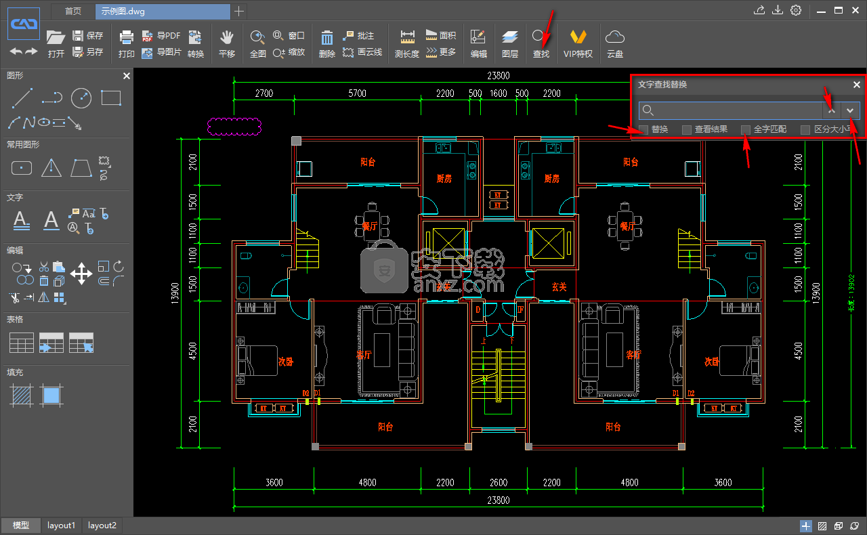Select the multiline text tool
The image size is (867, 535).
(x=22, y=219)
